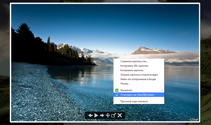The image size is (211, 125).
Task: Click the green Shareaholic icon in menu
Action: tap(117, 90)
